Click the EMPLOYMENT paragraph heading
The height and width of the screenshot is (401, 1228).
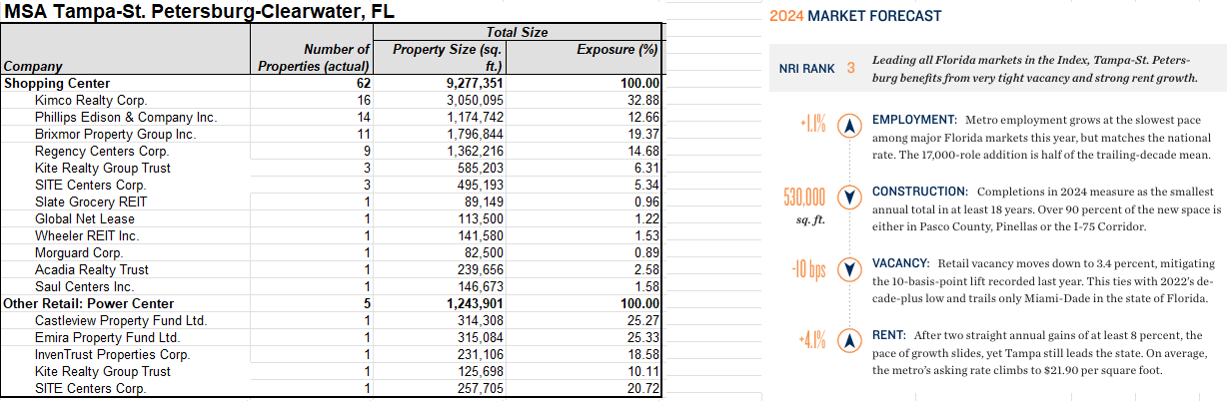pos(914,119)
